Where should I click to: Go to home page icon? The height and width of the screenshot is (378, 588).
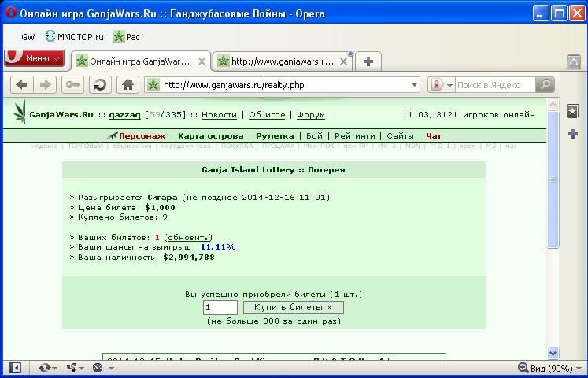pyautogui.click(x=128, y=85)
